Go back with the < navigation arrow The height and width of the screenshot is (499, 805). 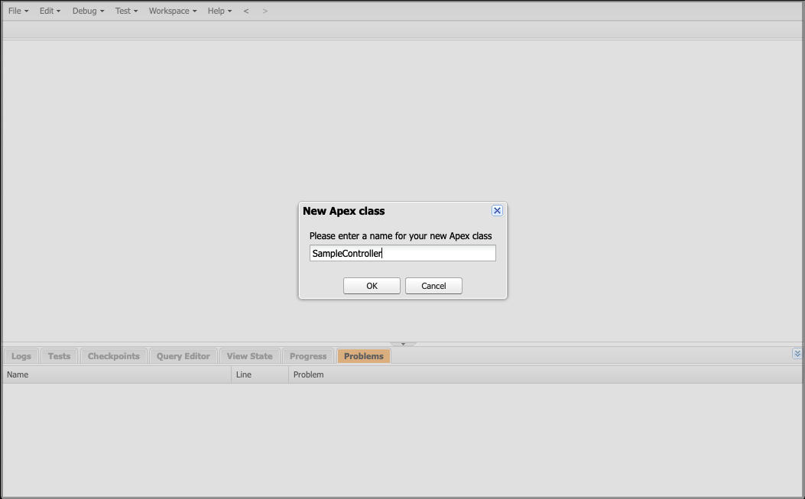[246, 11]
